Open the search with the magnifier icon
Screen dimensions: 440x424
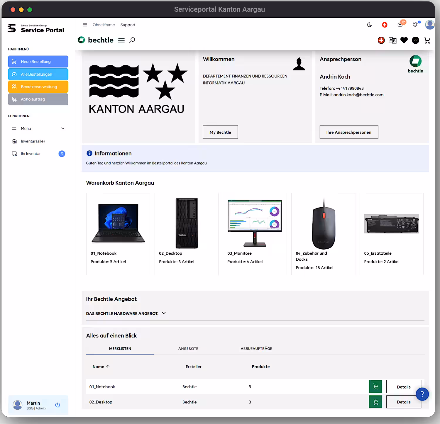click(x=132, y=40)
